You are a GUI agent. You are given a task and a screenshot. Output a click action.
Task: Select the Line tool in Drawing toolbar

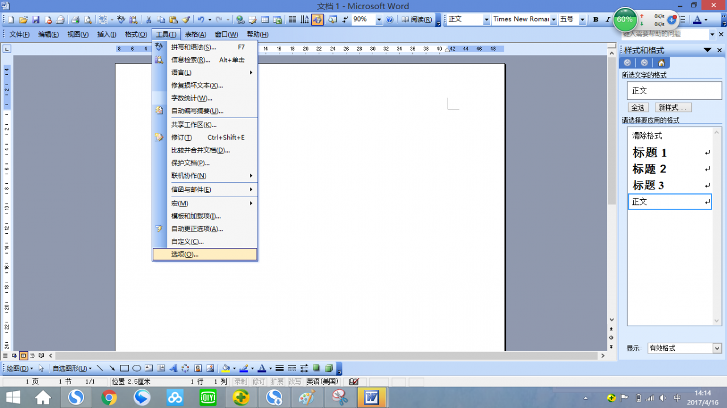click(101, 368)
